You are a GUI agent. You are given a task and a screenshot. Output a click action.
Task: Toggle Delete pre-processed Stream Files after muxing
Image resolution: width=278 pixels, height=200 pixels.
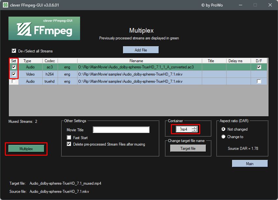coord(69,144)
